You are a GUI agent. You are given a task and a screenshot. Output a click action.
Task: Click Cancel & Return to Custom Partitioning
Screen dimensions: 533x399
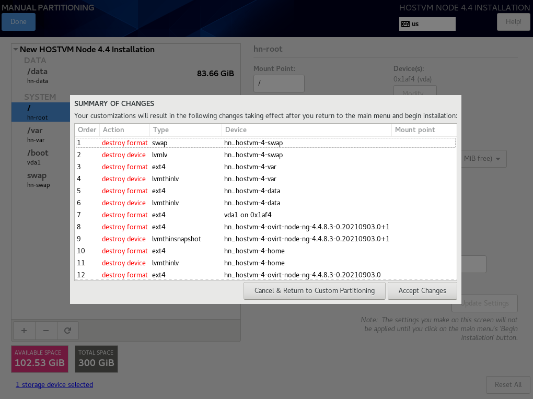tap(315, 291)
